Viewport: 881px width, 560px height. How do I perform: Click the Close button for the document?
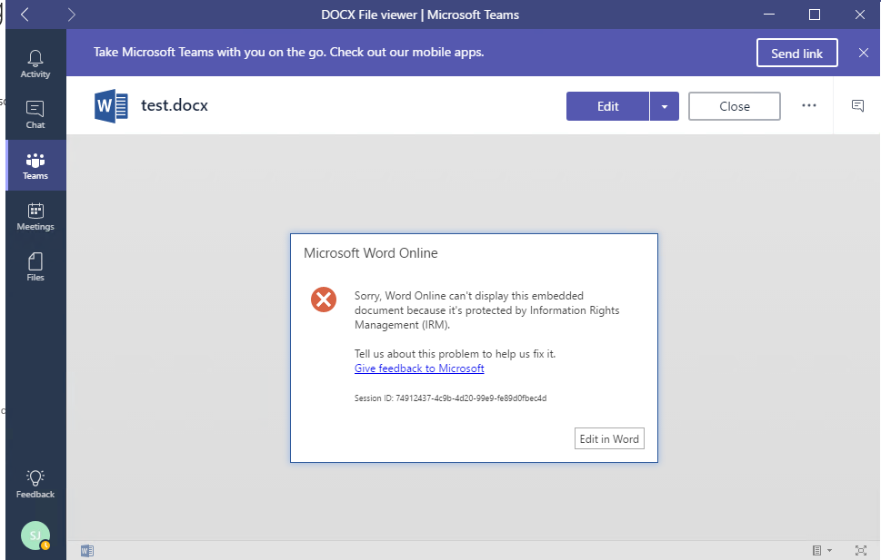(x=735, y=106)
